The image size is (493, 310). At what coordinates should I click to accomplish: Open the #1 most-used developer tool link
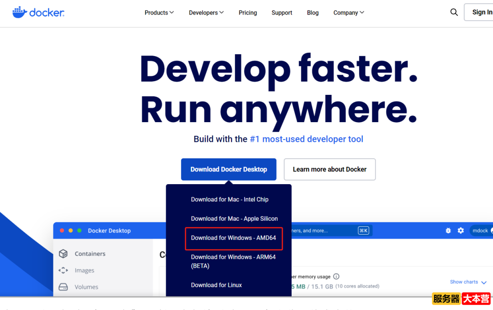click(306, 139)
